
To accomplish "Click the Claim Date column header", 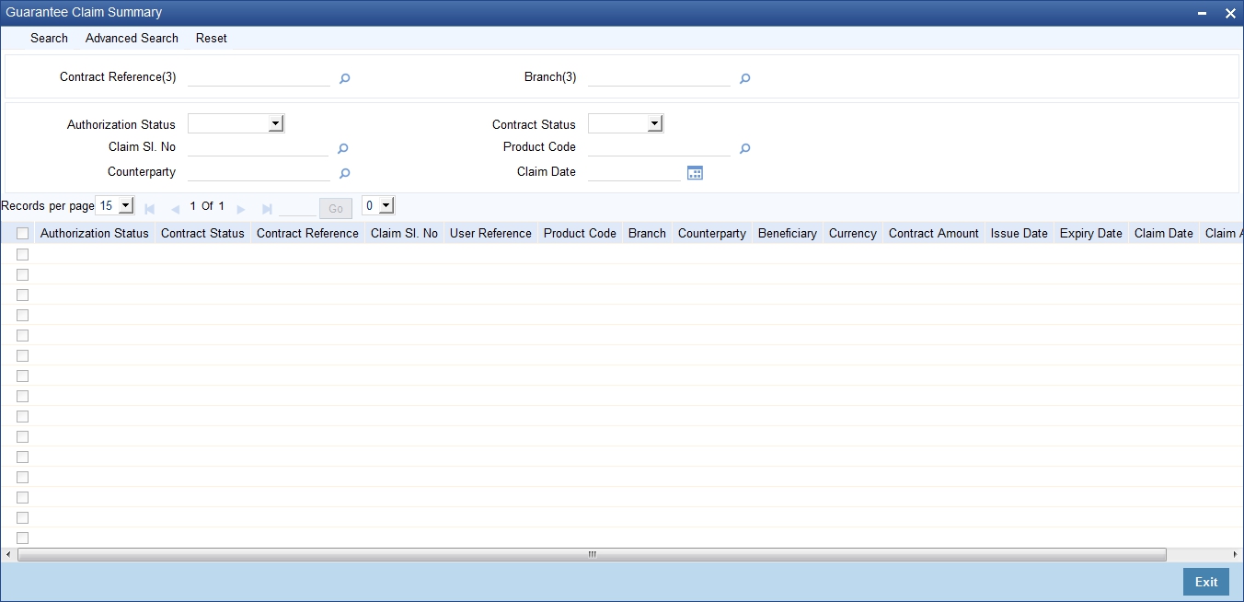I will [x=1164, y=234].
